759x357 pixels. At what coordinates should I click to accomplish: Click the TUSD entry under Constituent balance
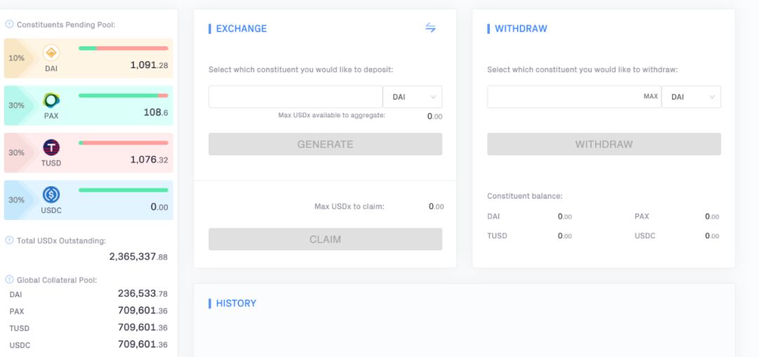tap(530, 236)
